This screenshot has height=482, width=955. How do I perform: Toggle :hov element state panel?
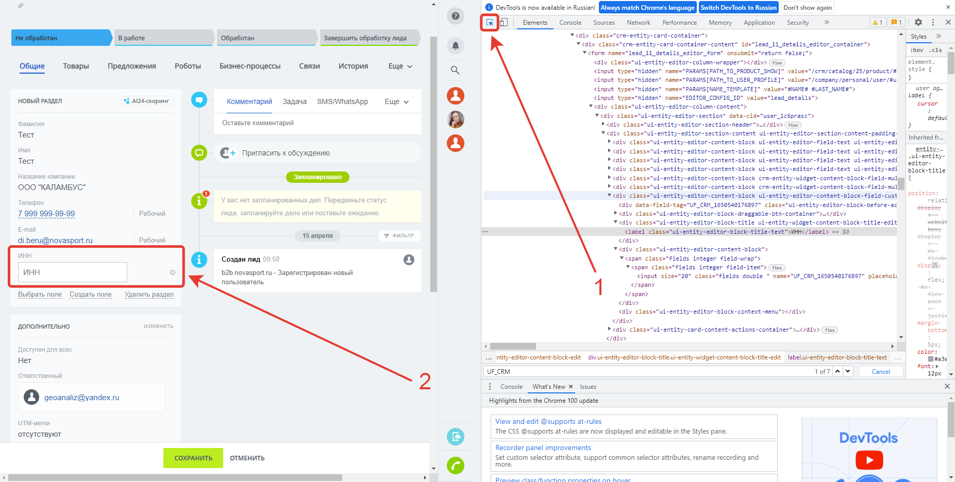[x=917, y=50]
